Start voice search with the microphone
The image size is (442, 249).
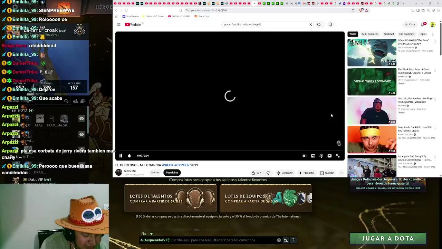click(x=330, y=25)
